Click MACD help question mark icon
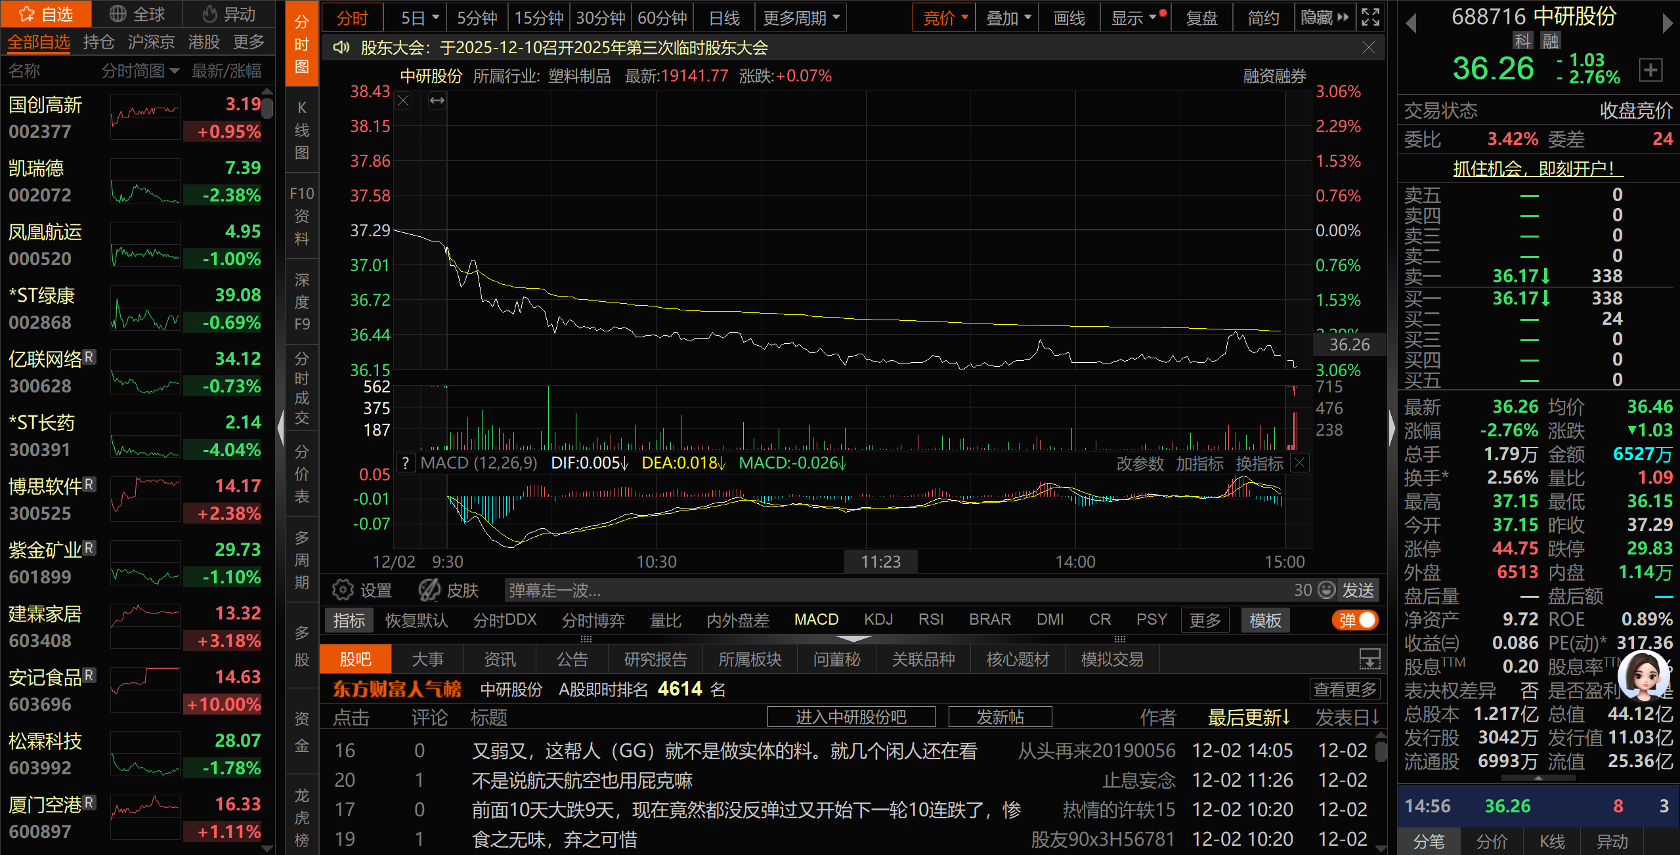Screen dimensions: 1680x855 406,463
